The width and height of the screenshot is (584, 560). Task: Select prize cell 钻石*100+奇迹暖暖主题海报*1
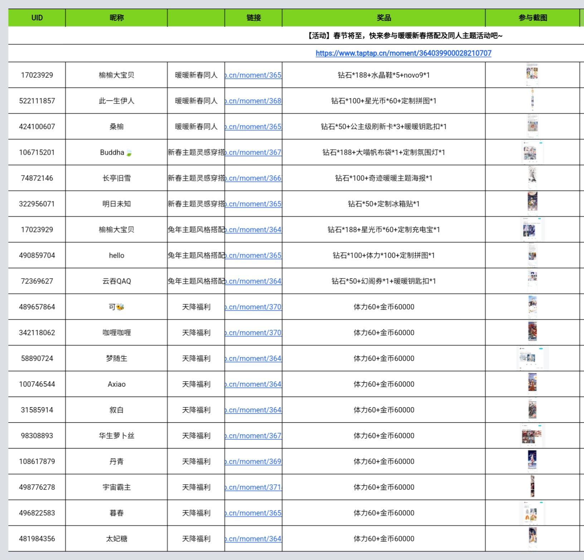[384, 178]
